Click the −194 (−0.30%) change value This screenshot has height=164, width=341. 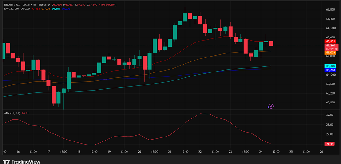point(107,4)
